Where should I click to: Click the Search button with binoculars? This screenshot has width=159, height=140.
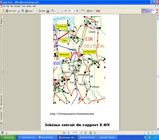tap(29, 11)
